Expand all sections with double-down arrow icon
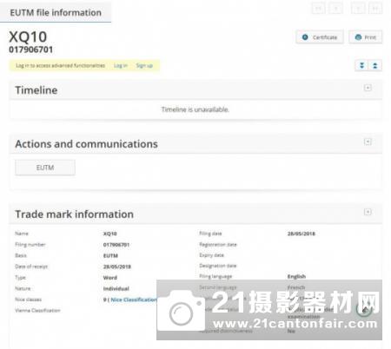 coord(361,65)
